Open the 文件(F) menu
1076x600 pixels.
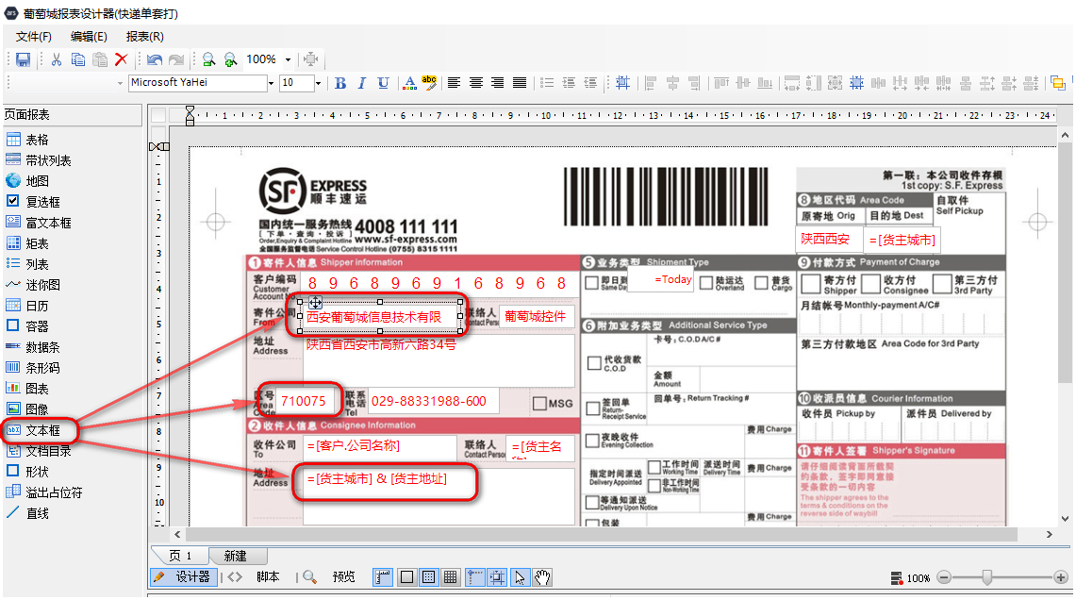(34, 37)
